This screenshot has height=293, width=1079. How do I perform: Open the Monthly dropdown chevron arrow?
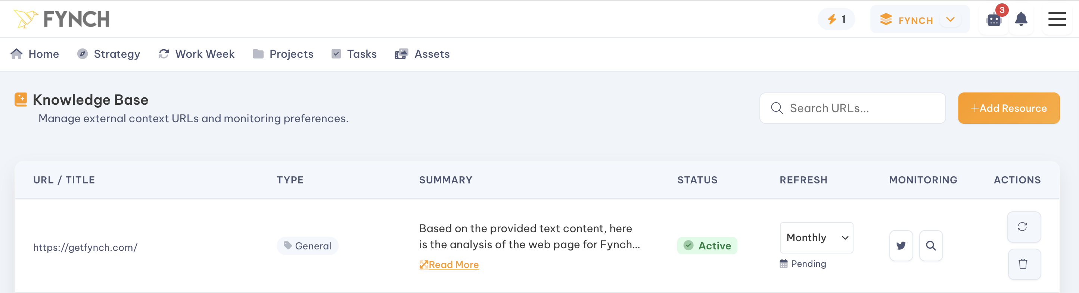845,237
